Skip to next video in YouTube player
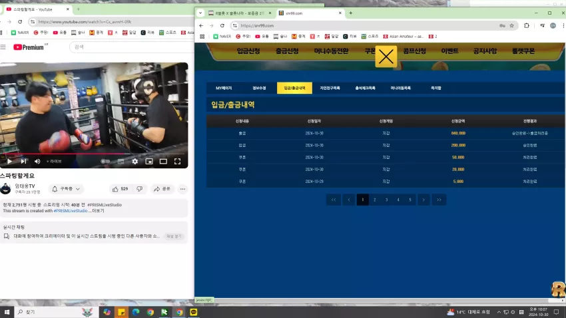Viewport: 566px width, 318px height. (23, 162)
